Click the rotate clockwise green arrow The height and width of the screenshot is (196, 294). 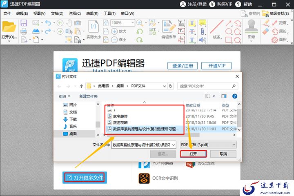(x=140, y=40)
